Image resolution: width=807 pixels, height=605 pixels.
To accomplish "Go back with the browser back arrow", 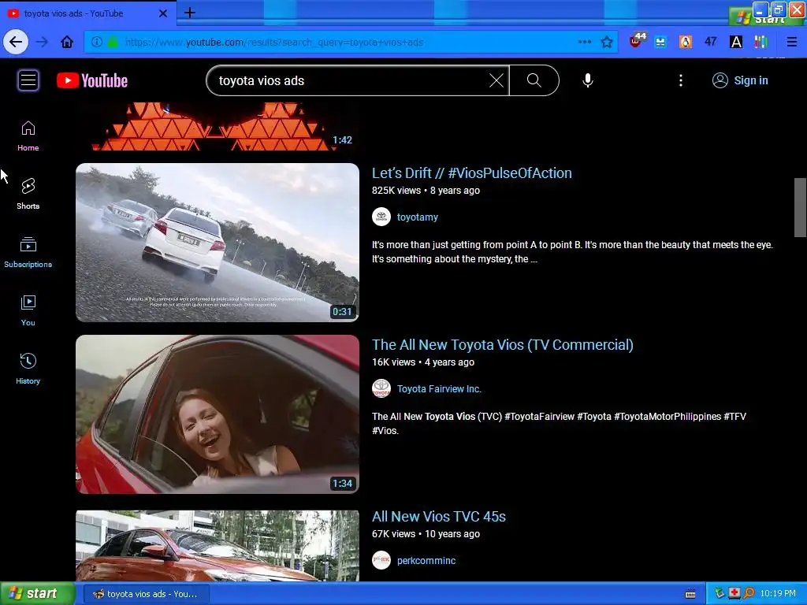I will pos(16,42).
